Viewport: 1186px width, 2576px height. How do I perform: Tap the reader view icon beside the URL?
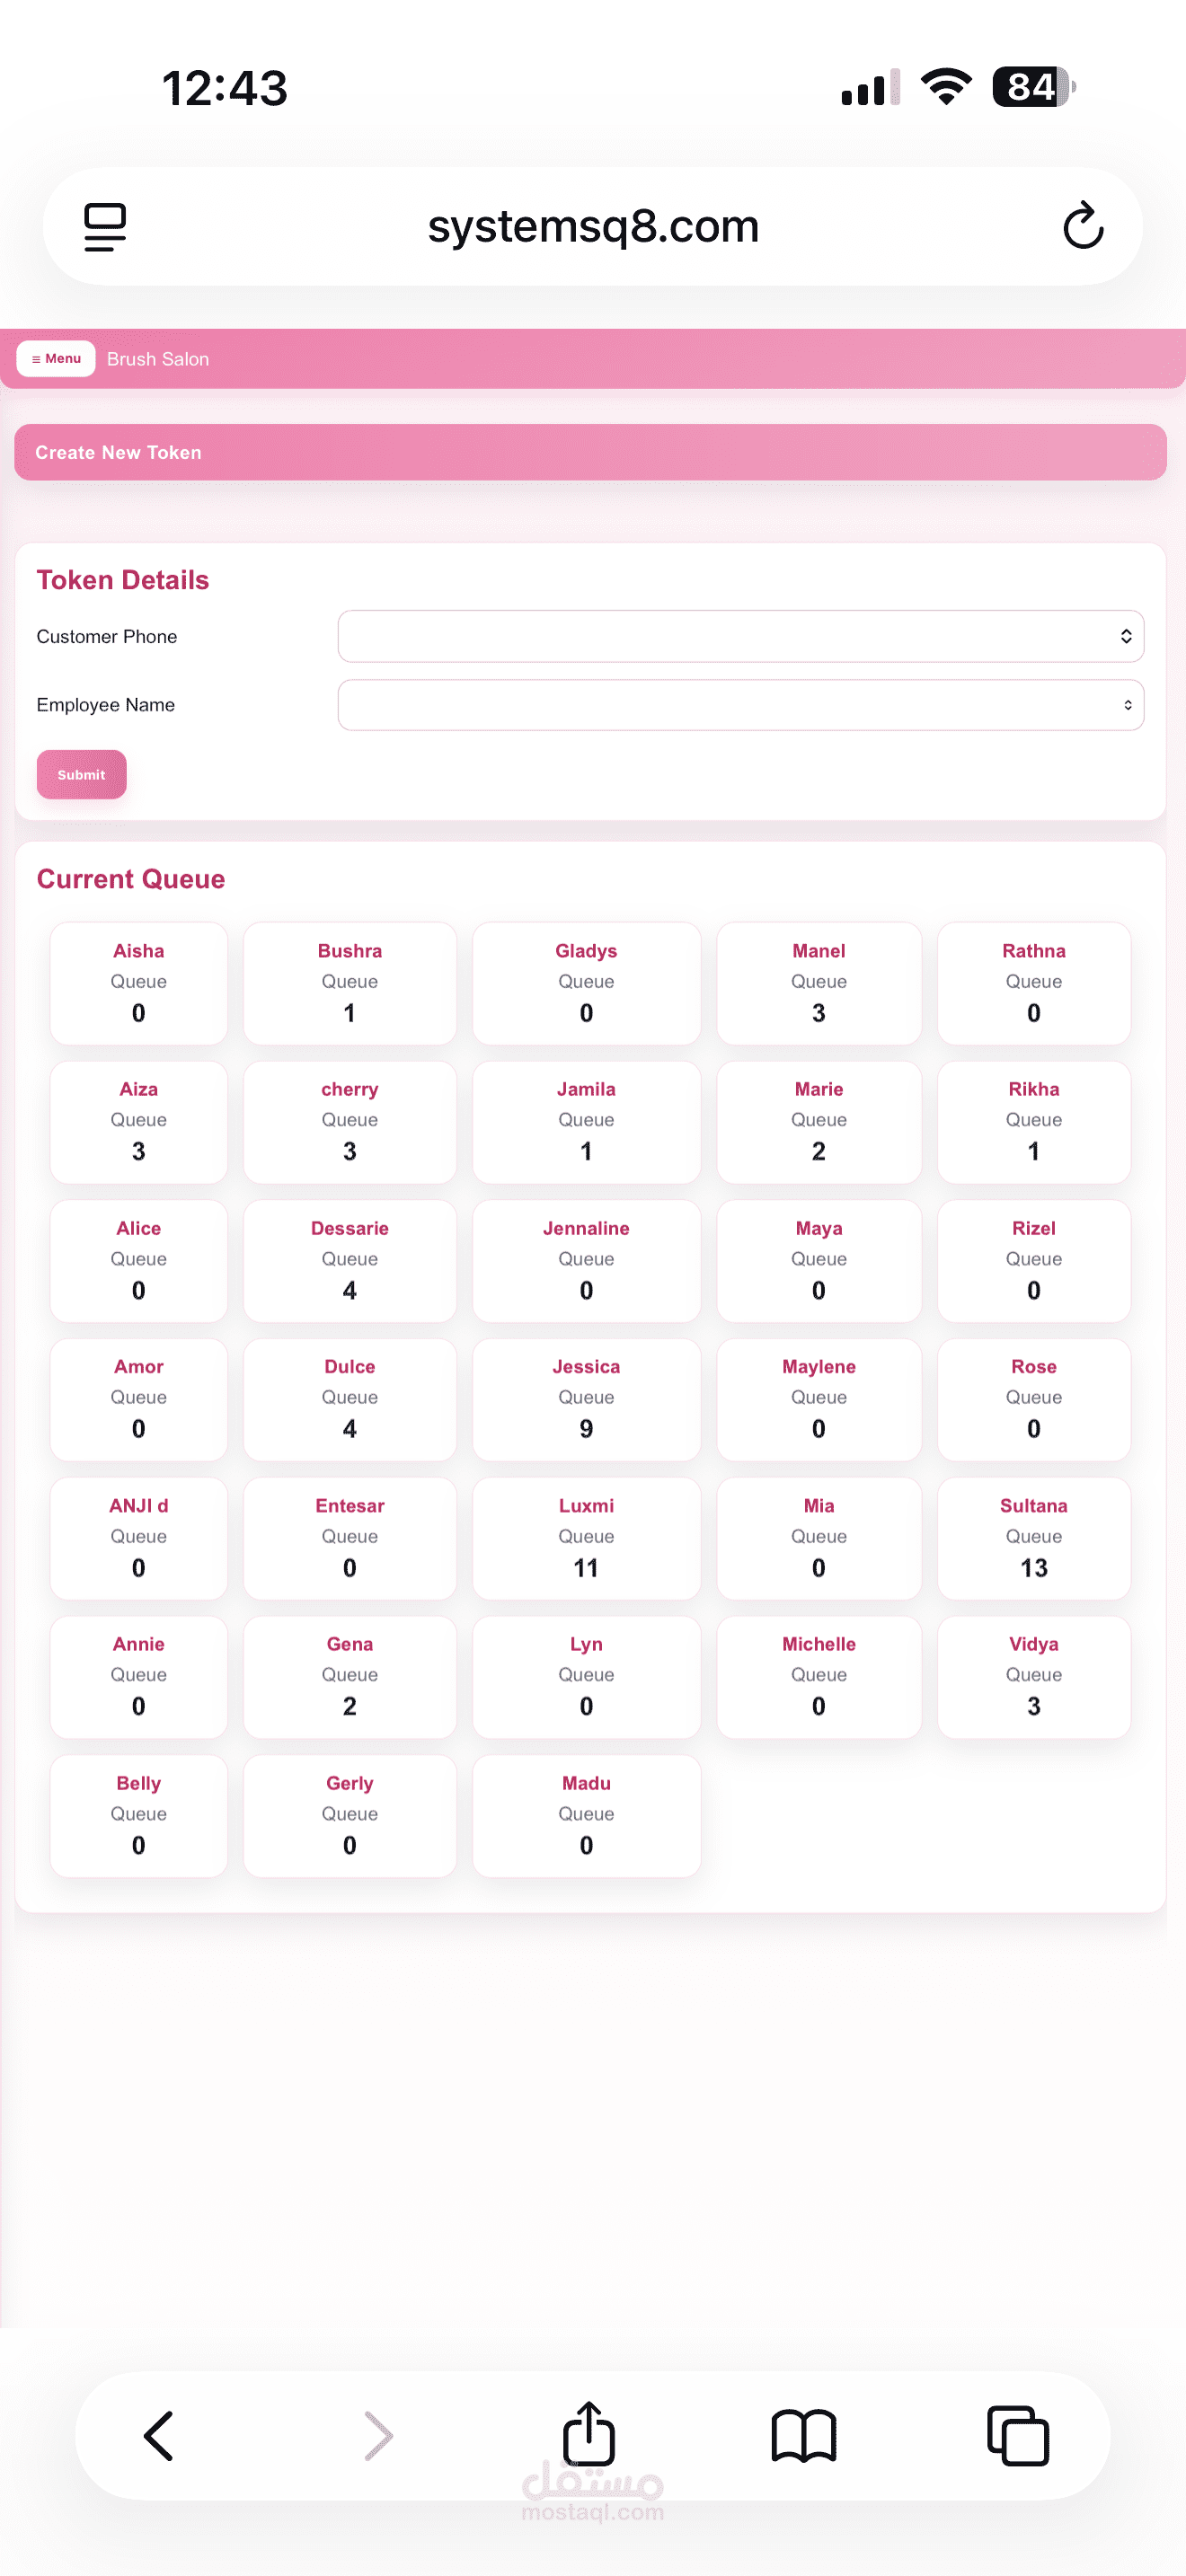tap(104, 226)
